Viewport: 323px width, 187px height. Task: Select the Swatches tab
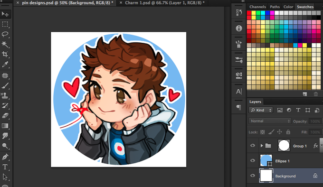(305, 7)
